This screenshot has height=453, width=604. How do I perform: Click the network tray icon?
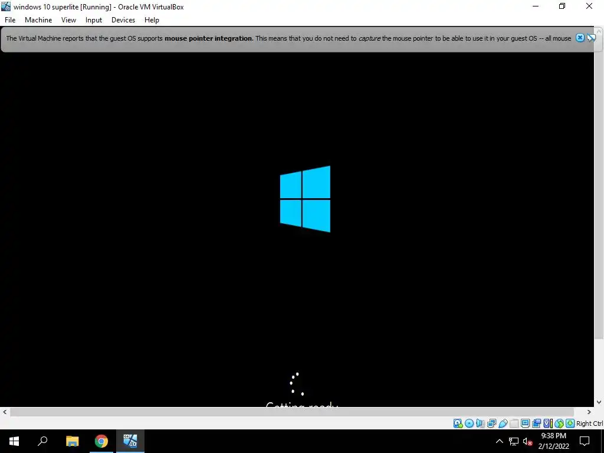click(x=514, y=441)
